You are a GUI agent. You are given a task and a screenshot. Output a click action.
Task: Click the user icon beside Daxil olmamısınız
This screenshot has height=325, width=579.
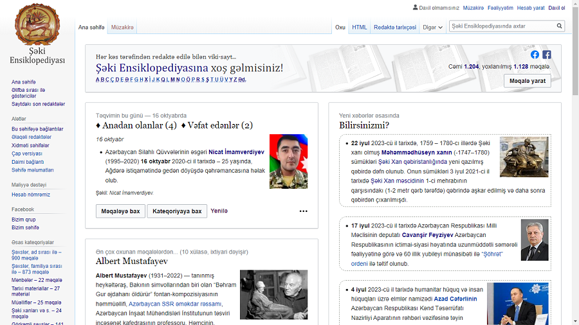[x=415, y=8]
